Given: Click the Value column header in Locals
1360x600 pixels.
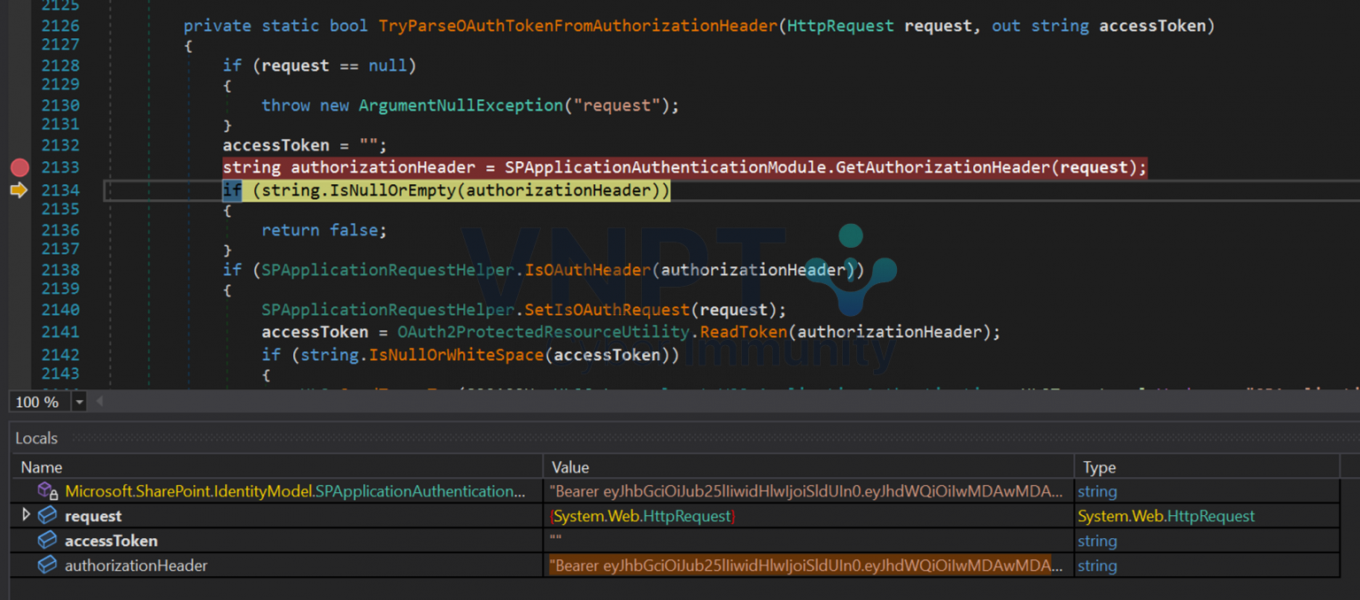Looking at the screenshot, I should click(x=569, y=466).
